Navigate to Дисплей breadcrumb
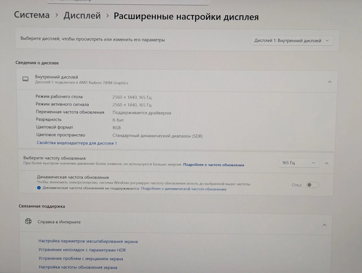 [x=82, y=15]
